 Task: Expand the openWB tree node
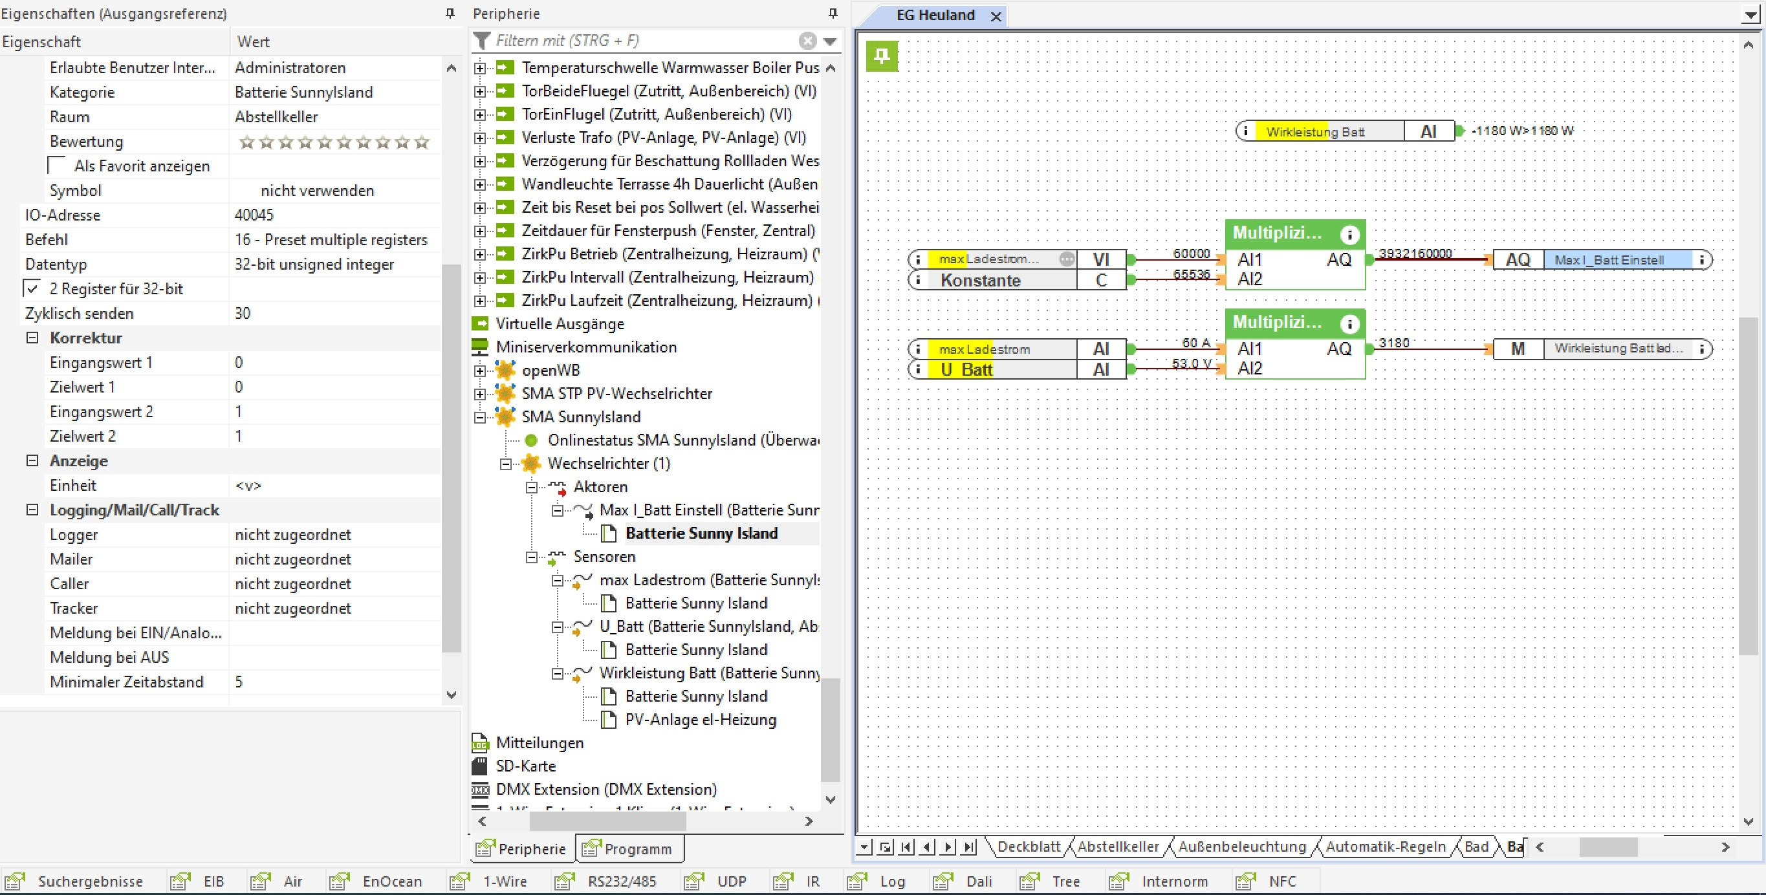tap(480, 371)
